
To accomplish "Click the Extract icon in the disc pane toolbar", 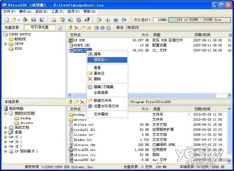I will (96, 27).
